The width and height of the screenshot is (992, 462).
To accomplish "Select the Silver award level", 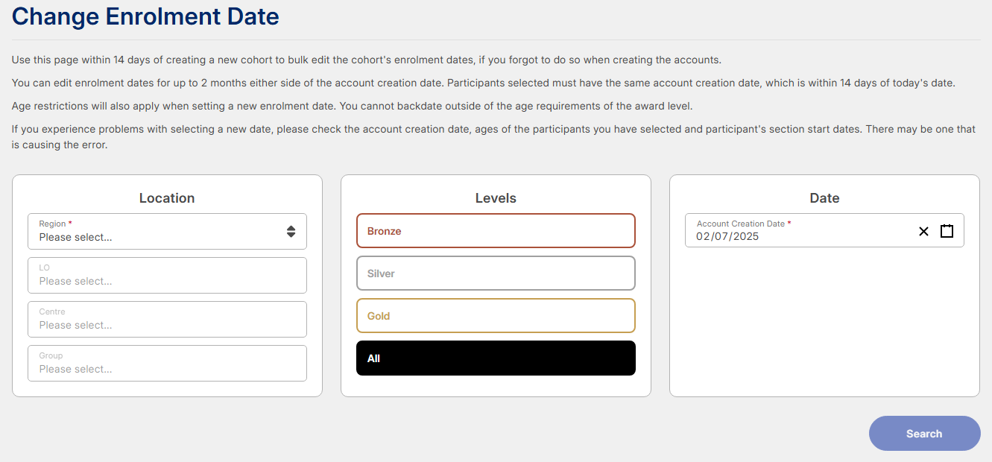I will 496,273.
